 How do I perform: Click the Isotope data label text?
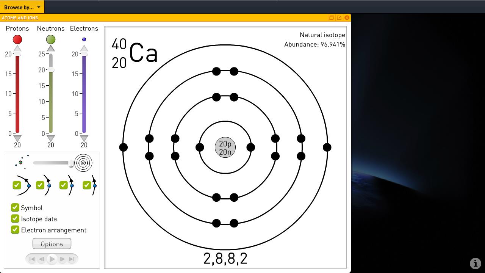[39, 219]
